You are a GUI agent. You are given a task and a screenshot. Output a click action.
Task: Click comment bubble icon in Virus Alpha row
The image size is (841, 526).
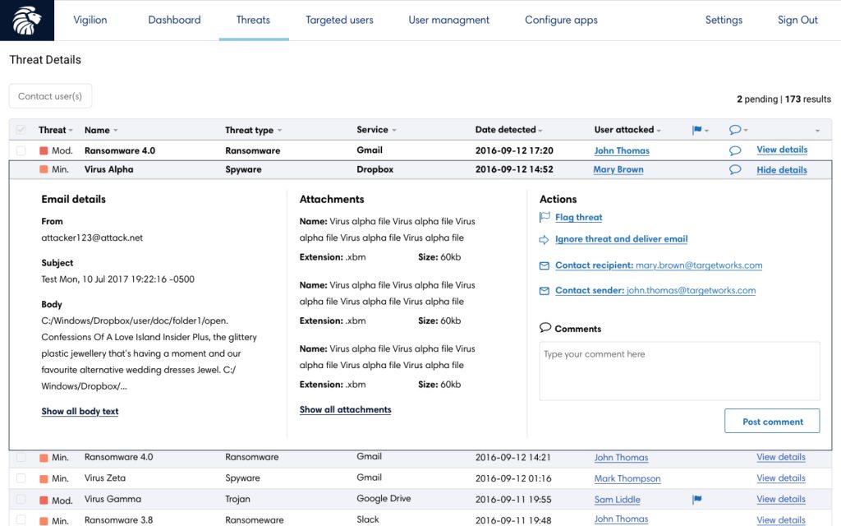[735, 170]
